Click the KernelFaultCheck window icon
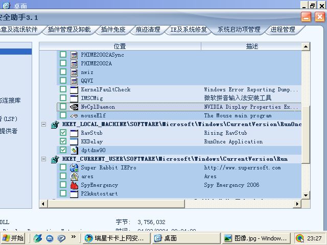327x245 pixels. tap(74, 90)
